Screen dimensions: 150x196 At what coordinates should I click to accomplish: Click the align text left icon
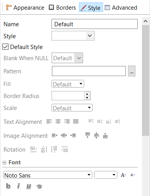[49, 121]
